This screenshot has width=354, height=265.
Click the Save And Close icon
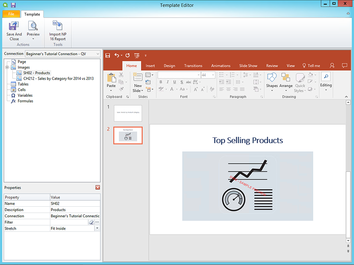(x=14, y=26)
